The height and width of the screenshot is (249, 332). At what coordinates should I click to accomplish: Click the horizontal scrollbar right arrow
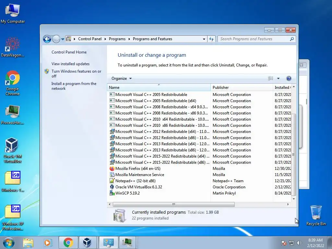288,204
